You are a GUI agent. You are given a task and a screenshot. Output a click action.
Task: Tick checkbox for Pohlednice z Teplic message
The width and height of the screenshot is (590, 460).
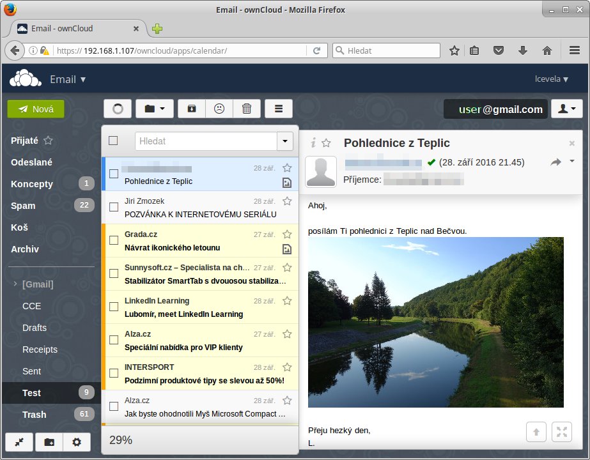(114, 174)
